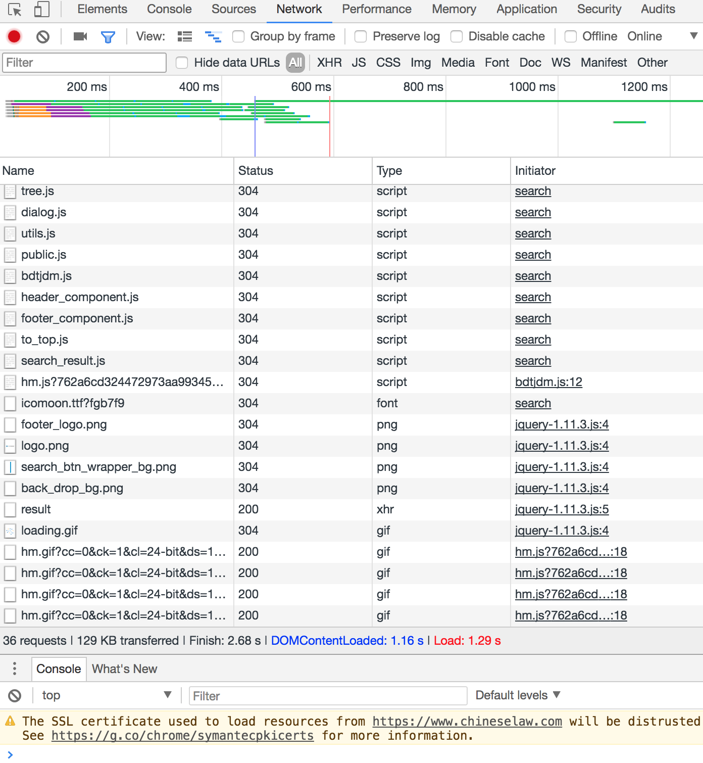Toggle filmstrip screenshot capture
The height and width of the screenshot is (763, 703).
coord(79,36)
